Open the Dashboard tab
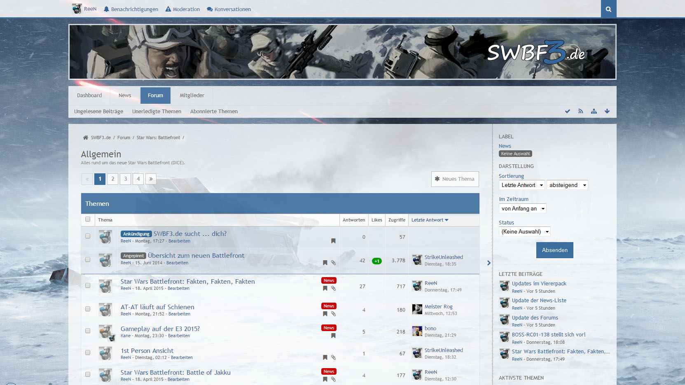 [x=89, y=95]
